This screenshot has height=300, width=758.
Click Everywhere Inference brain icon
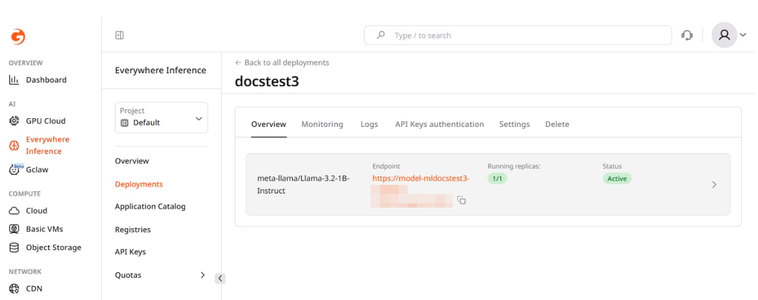tap(14, 145)
